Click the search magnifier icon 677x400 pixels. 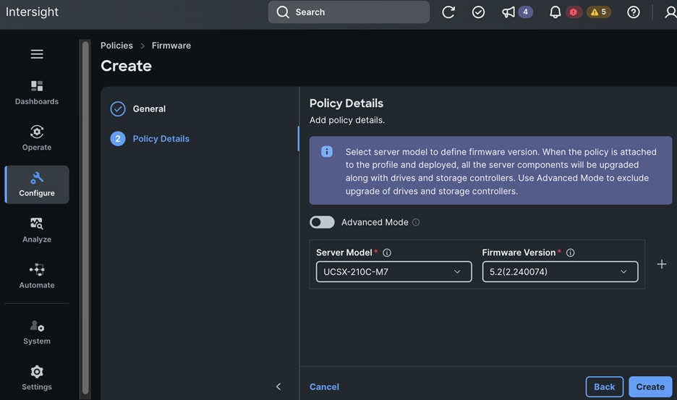[x=283, y=12]
